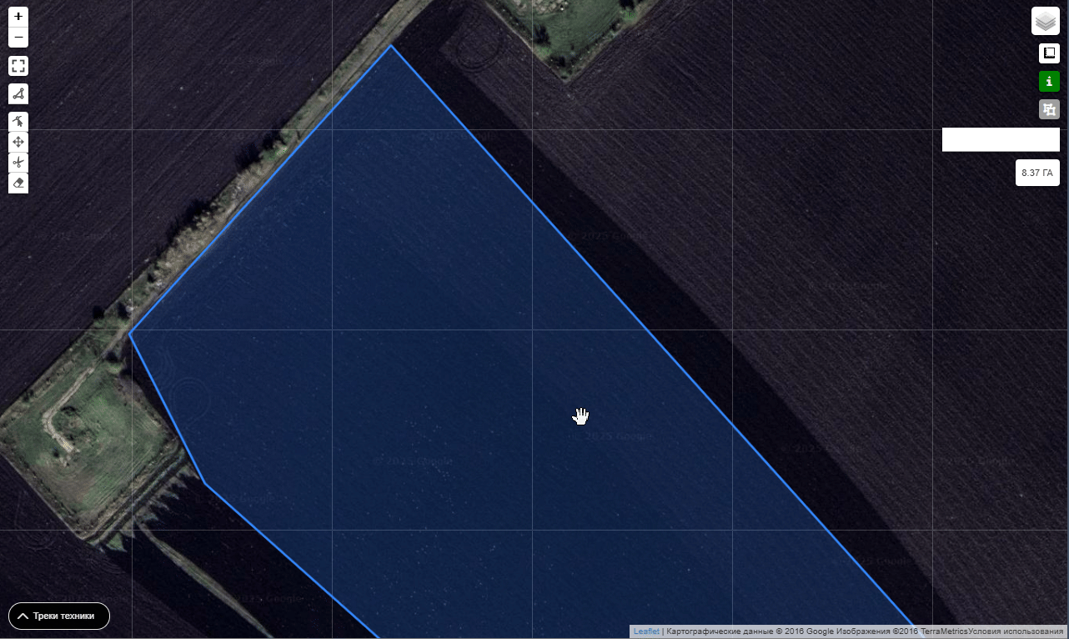Screen dimensions: 1069x639
Task: Zoom in with the plus button
Action: pos(18,17)
